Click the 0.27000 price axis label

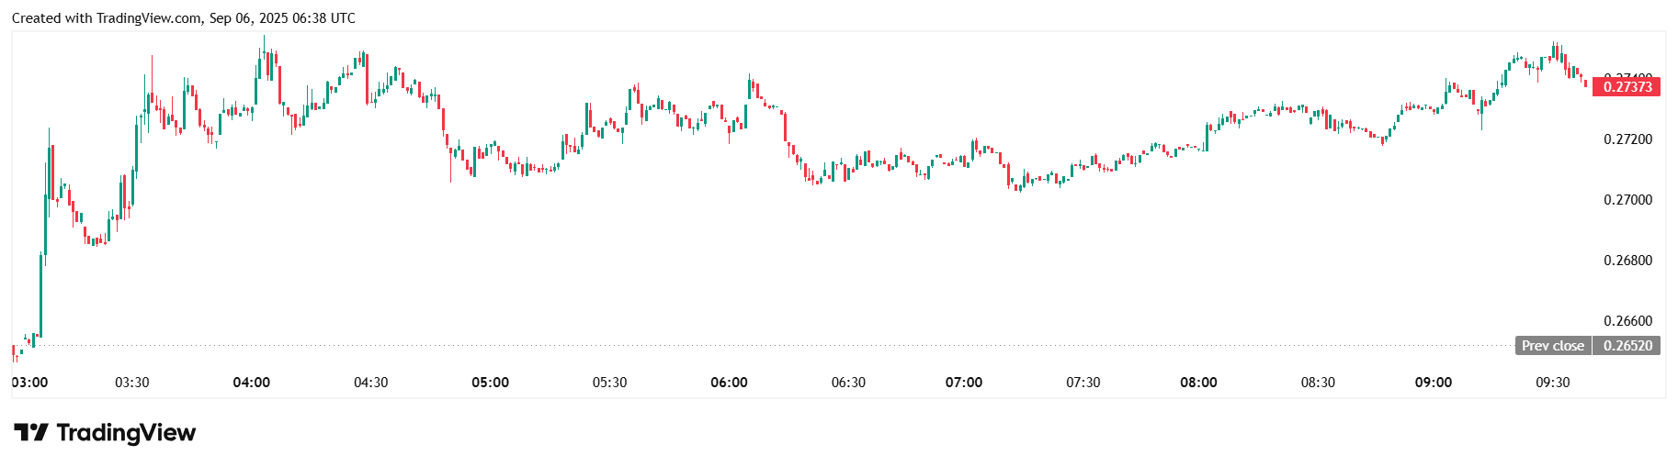tap(1627, 200)
